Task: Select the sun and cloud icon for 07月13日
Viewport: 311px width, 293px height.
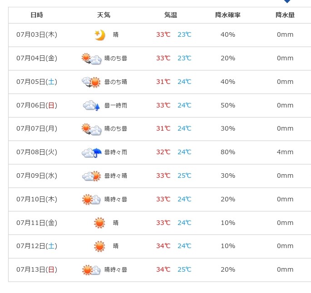Action: point(91,270)
